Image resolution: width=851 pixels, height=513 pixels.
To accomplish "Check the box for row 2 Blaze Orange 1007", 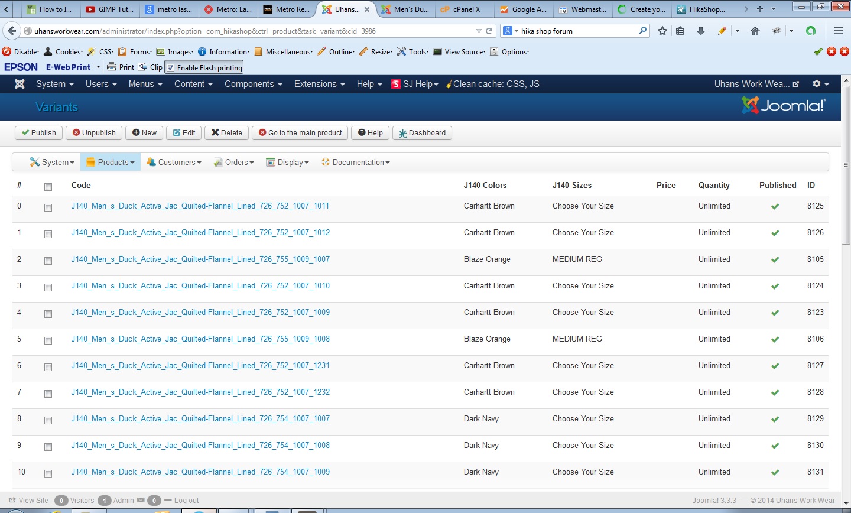I will point(48,261).
